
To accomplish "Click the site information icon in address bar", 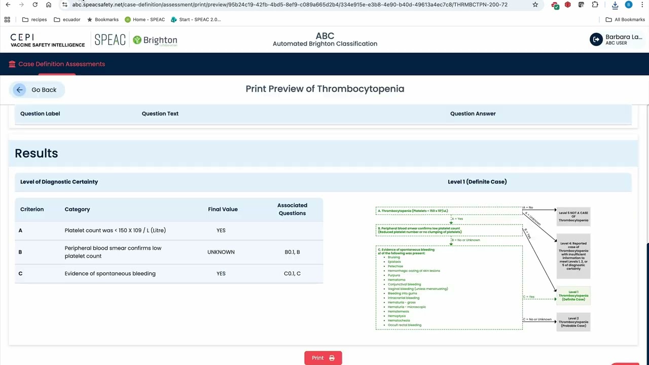I will [65, 5].
